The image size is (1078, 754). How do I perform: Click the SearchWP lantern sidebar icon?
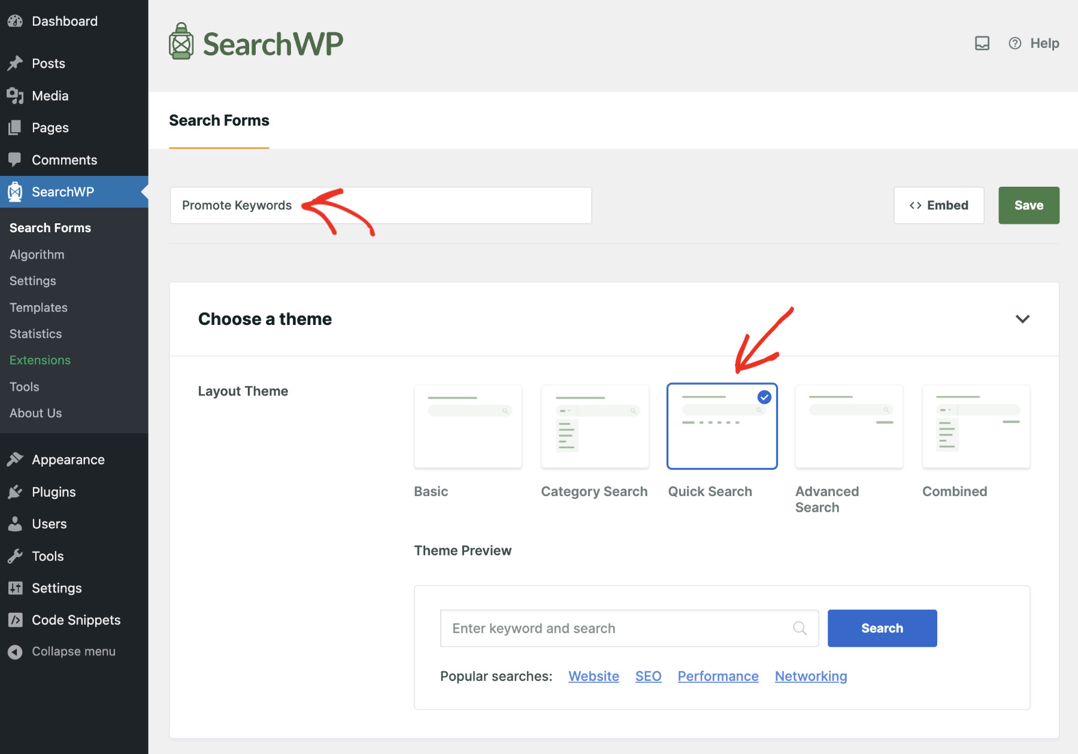(x=15, y=191)
